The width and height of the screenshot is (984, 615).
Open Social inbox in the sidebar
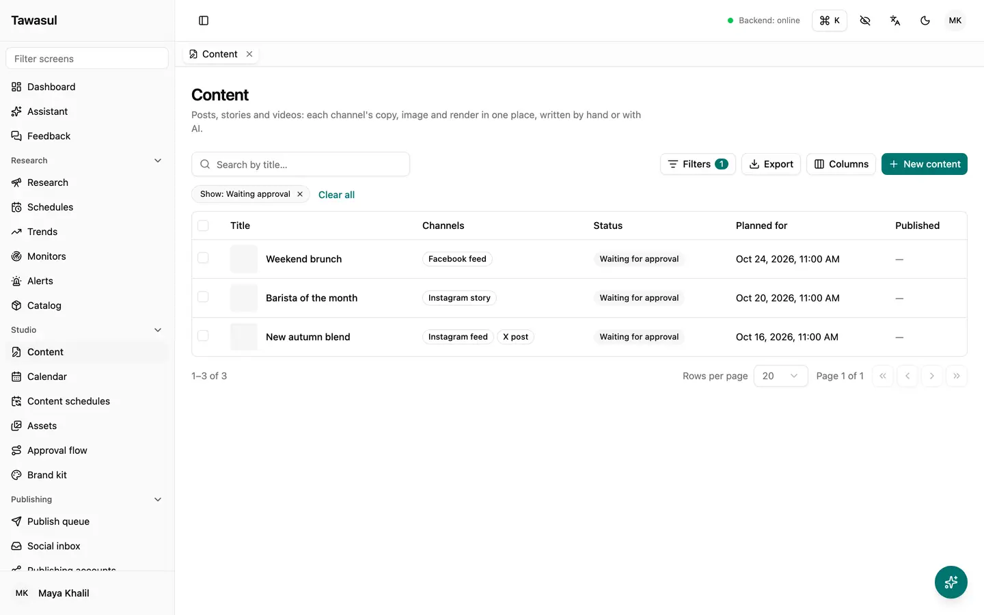pyautogui.click(x=87, y=546)
